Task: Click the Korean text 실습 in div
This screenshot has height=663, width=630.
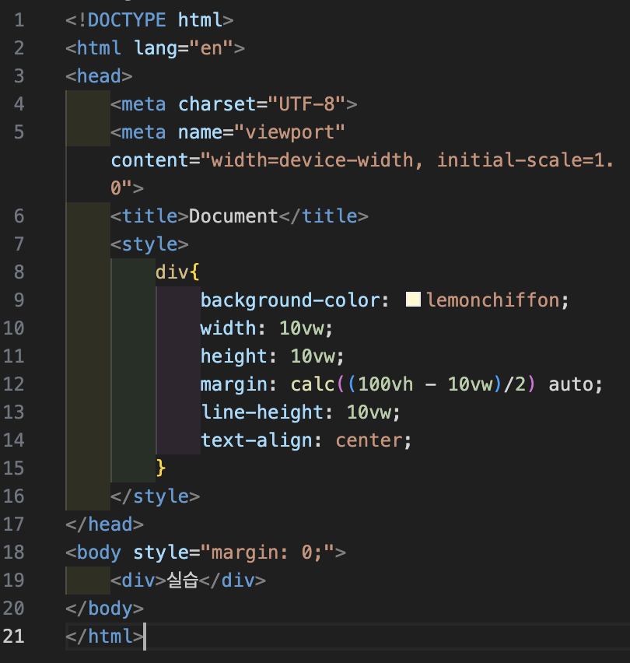Action: (183, 581)
